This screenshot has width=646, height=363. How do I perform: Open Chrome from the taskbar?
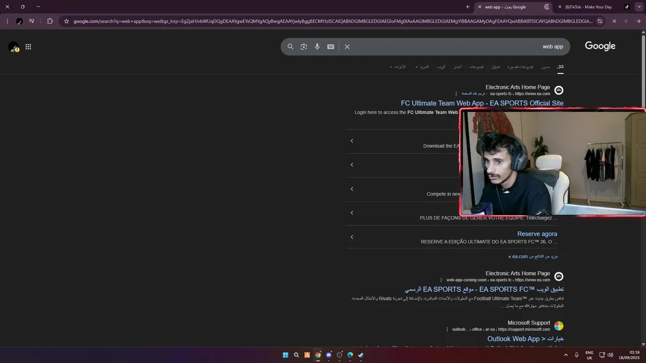(318, 355)
